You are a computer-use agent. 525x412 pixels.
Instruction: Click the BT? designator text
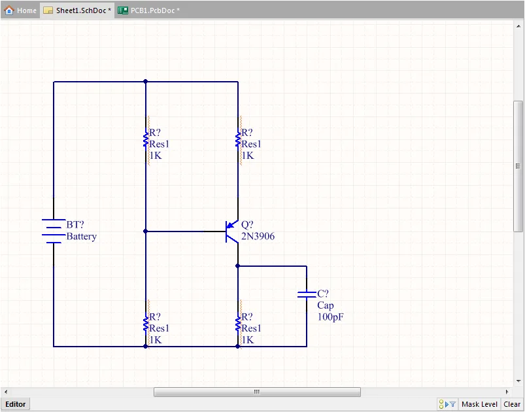(75, 224)
